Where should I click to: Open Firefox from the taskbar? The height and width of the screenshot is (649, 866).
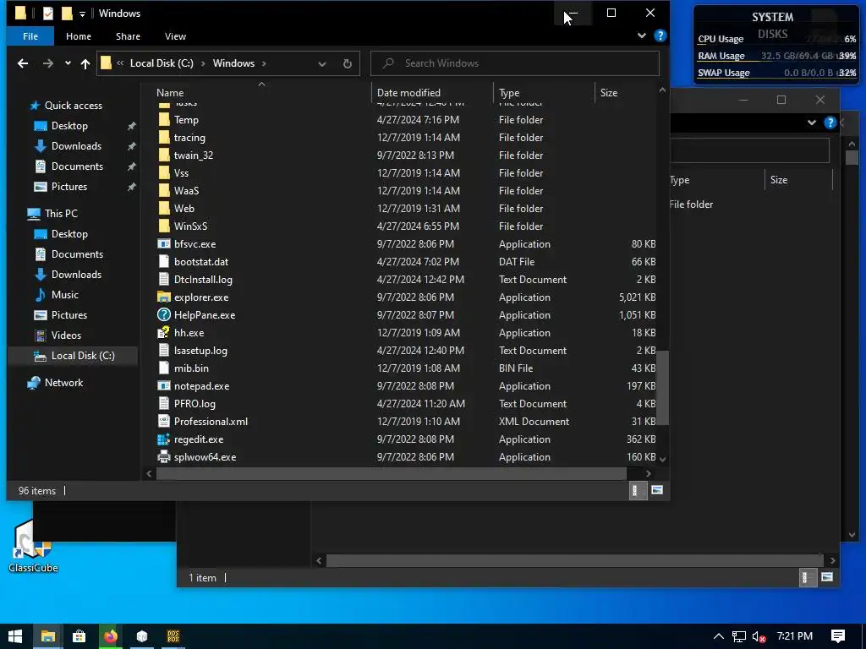111,636
